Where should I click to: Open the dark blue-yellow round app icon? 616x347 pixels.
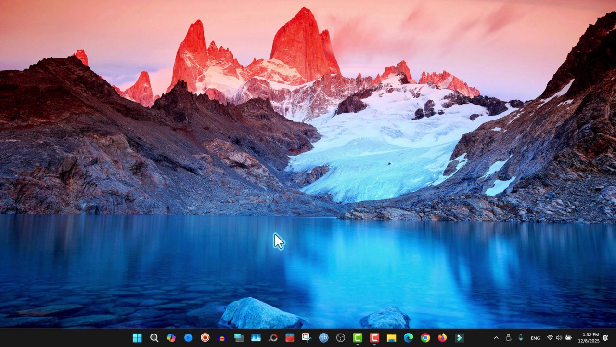pos(222,338)
